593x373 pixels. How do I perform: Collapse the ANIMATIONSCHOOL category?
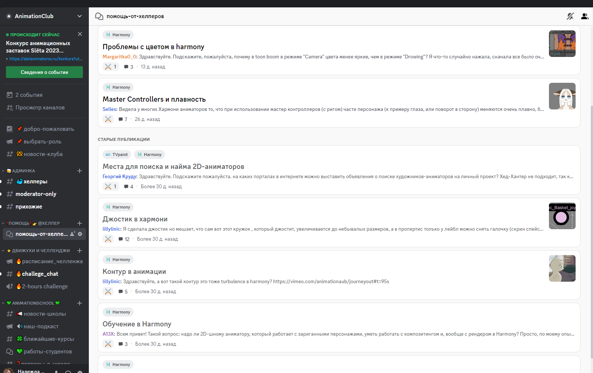pos(33,303)
